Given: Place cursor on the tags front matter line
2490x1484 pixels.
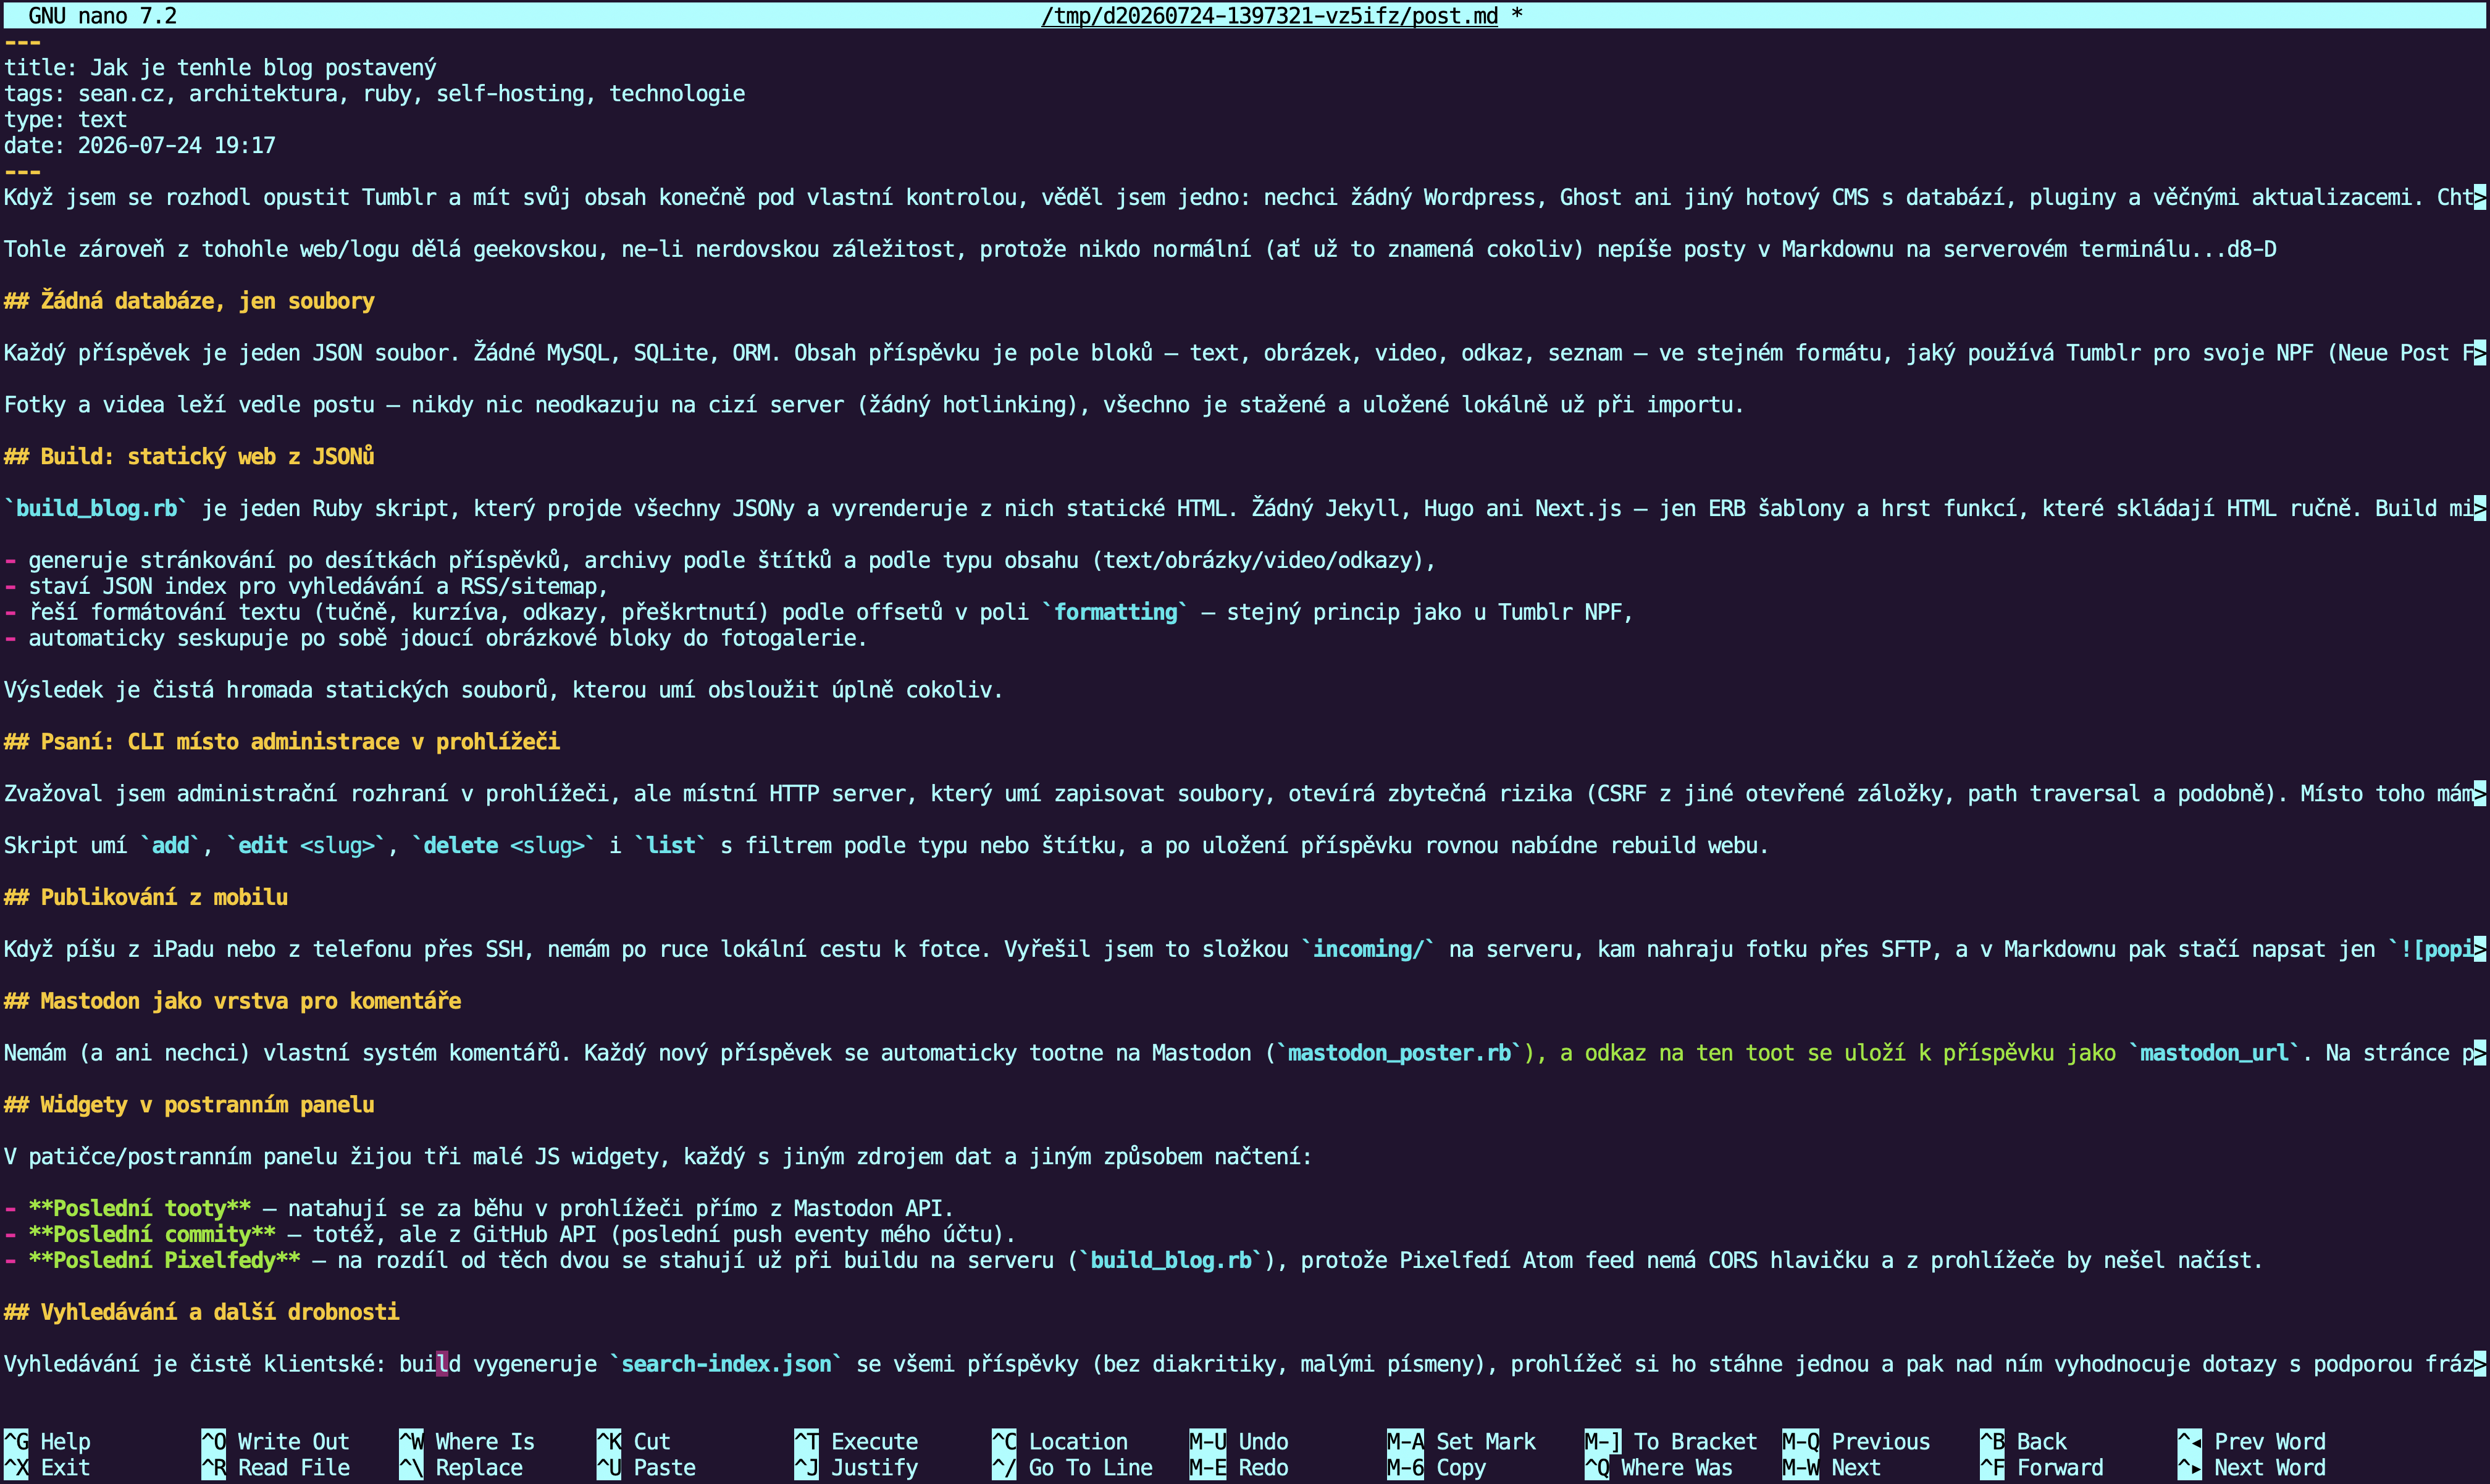Looking at the screenshot, I should [x=374, y=93].
